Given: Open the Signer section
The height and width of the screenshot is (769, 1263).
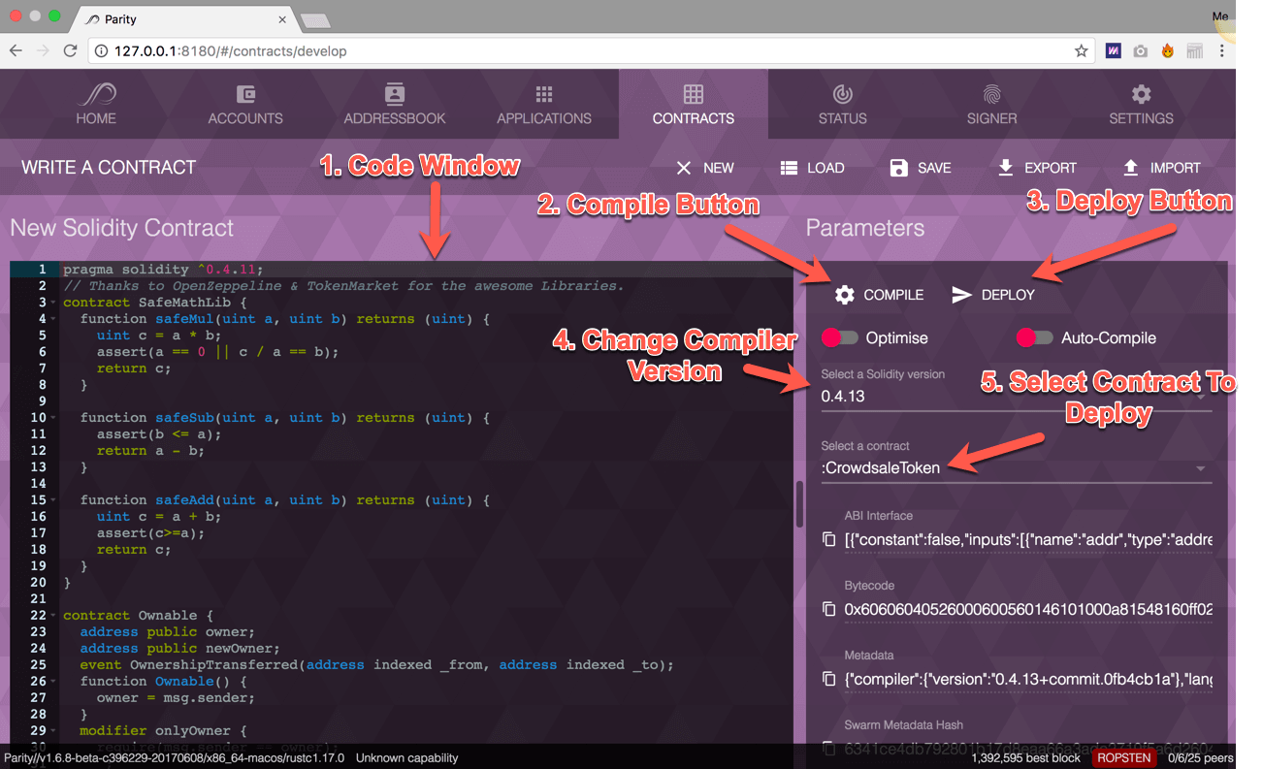Looking at the screenshot, I should coord(990,104).
